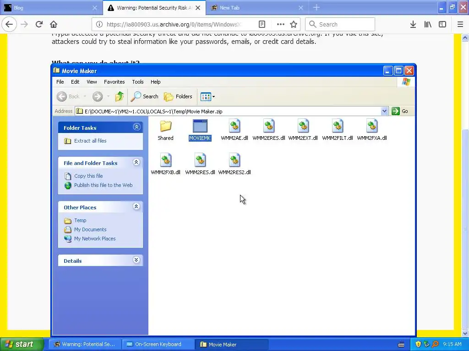469x351 pixels.
Task: Close the Warning Potential Security Risk tab
Action: coord(198,8)
